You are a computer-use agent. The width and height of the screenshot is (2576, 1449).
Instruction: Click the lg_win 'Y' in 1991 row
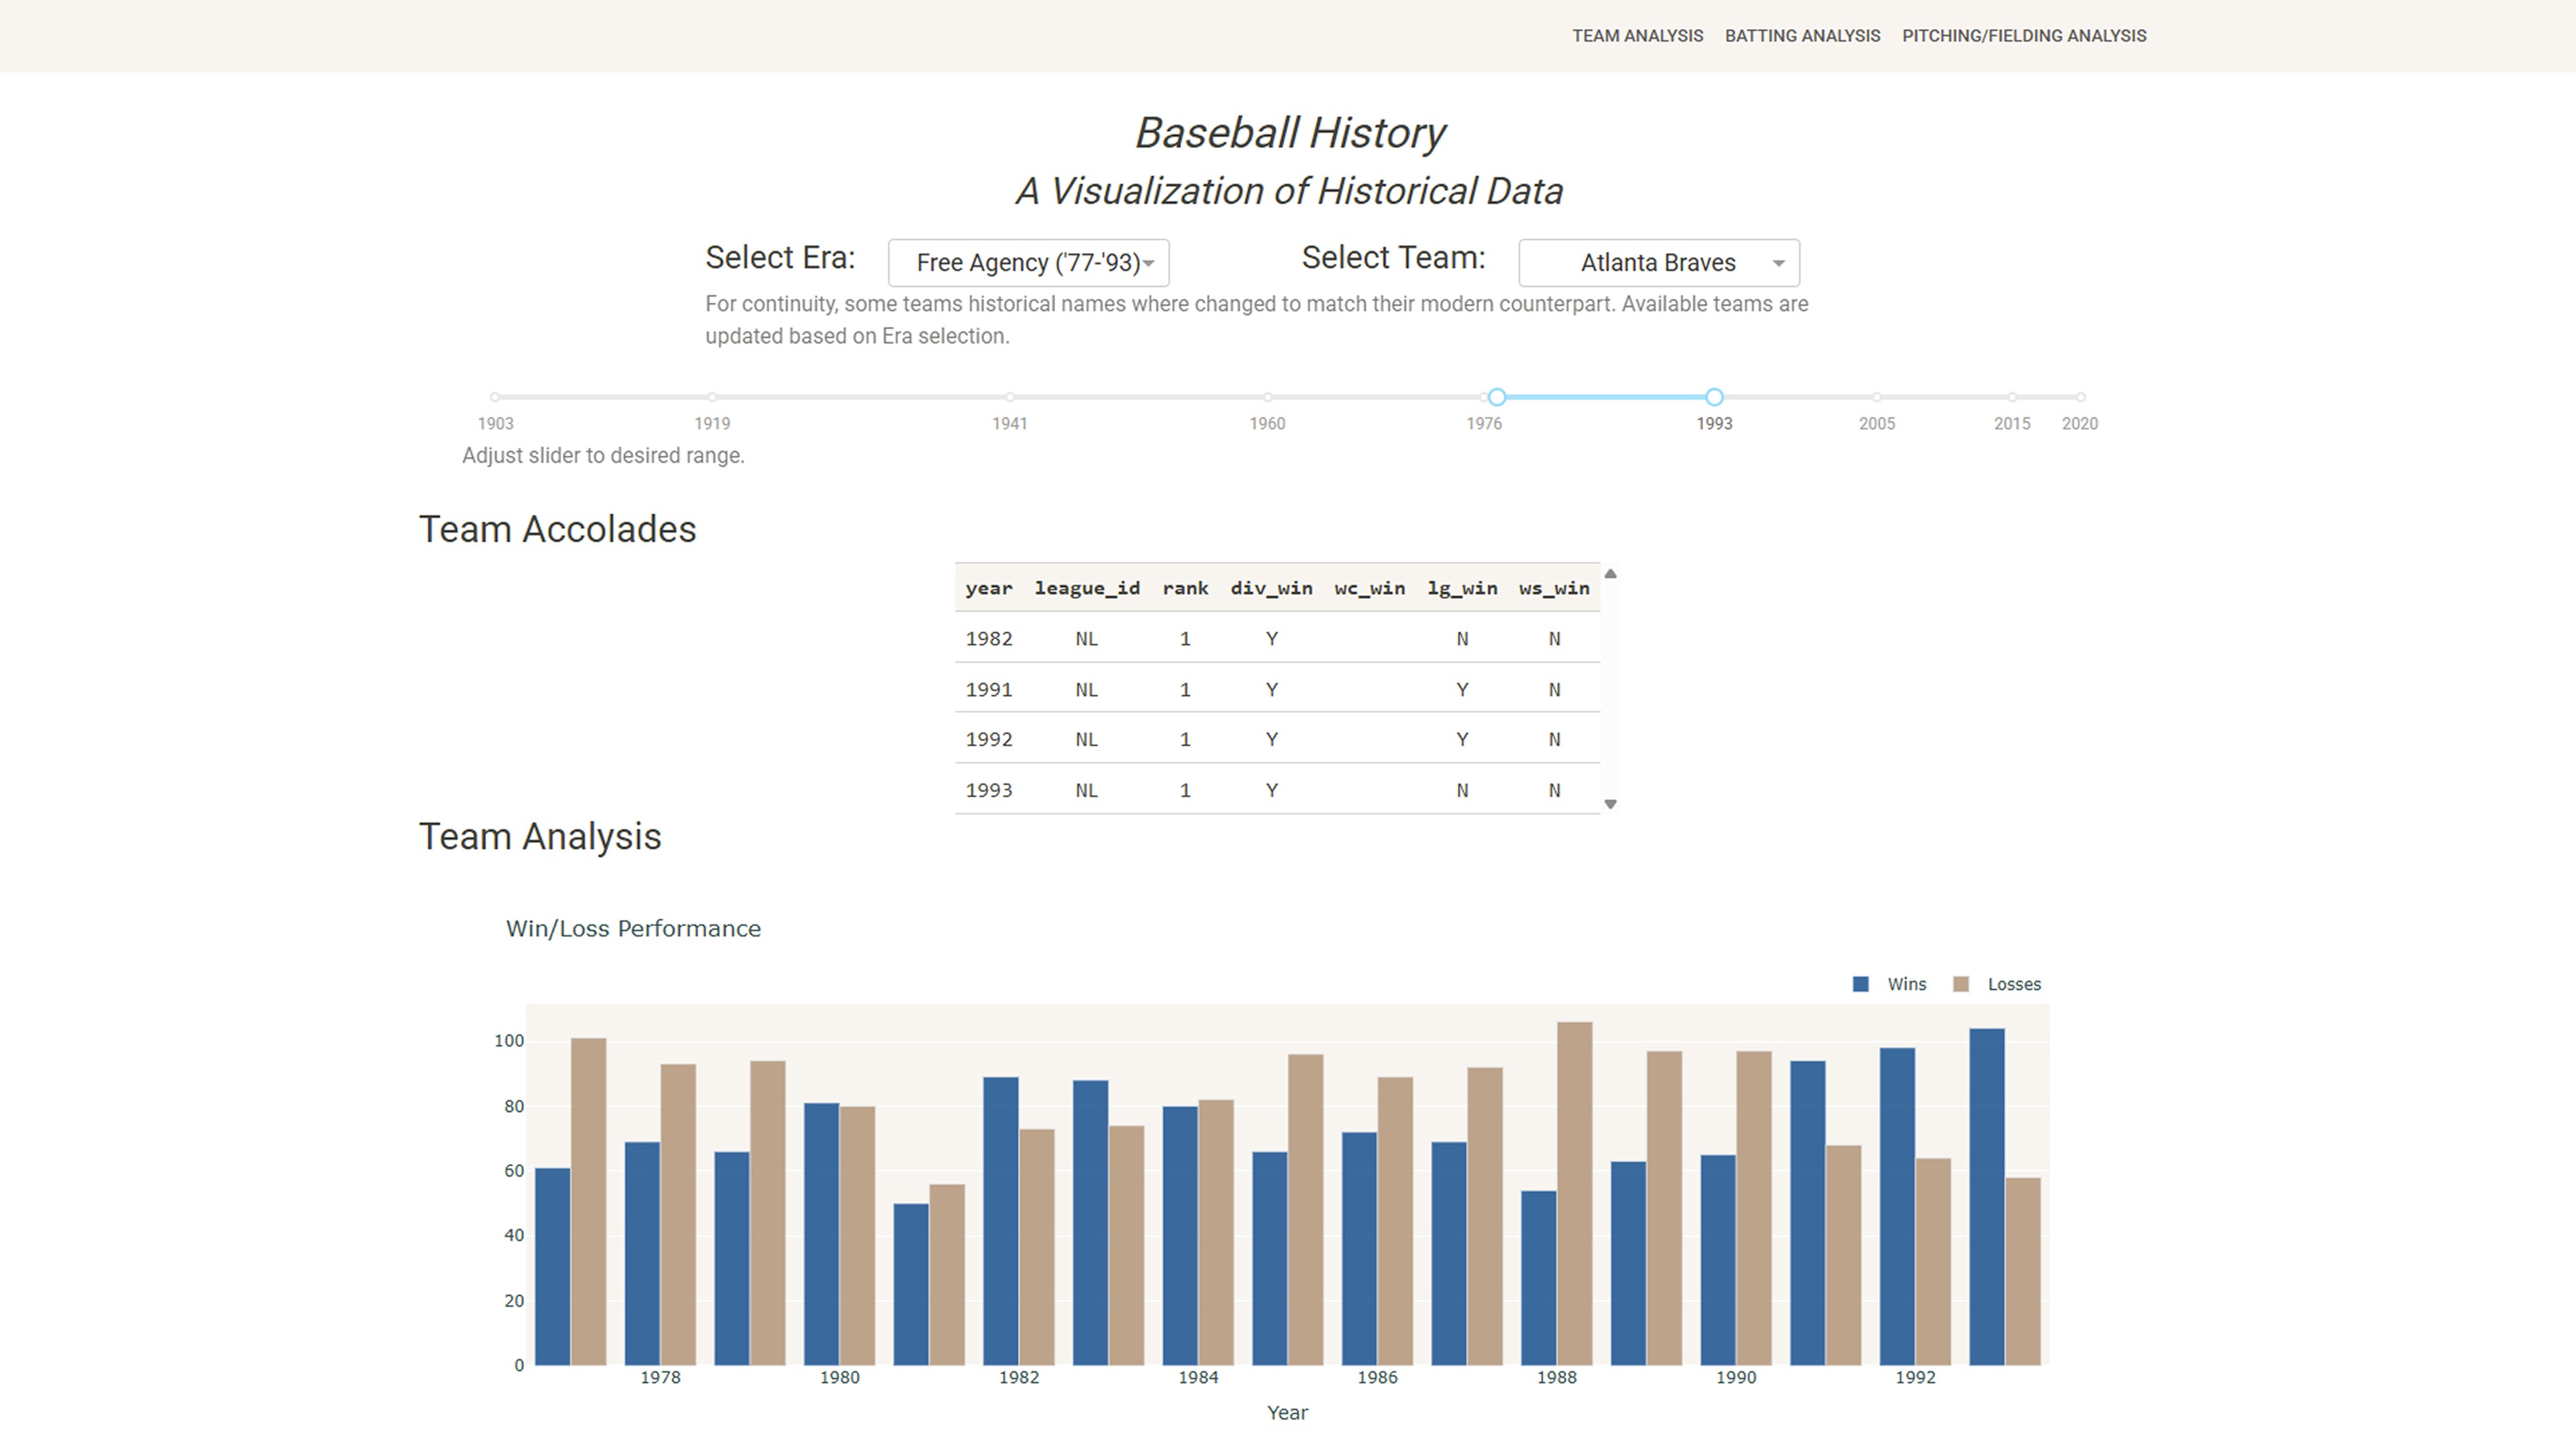[x=1462, y=690]
